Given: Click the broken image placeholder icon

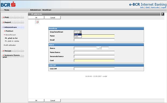Looking at the screenshot, I should 37,22.
